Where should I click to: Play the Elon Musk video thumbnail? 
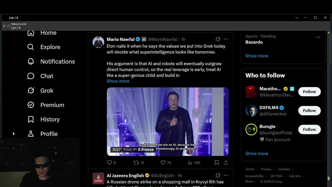point(168,122)
